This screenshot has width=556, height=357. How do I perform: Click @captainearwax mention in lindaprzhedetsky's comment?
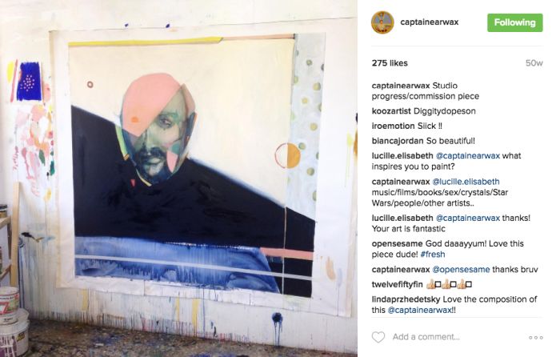[419, 310]
